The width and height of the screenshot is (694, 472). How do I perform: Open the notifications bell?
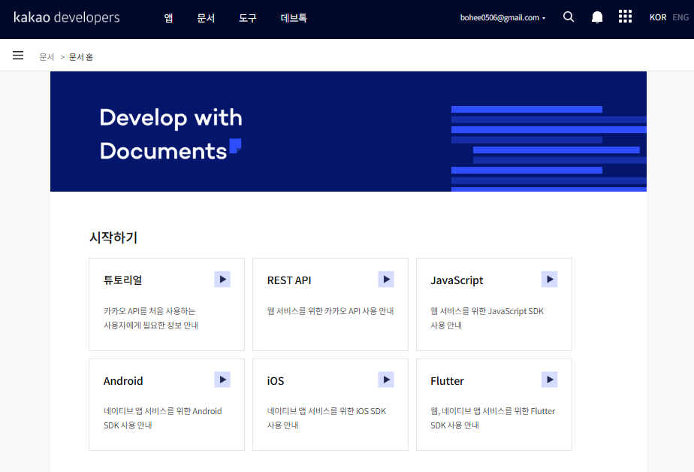[x=597, y=17]
